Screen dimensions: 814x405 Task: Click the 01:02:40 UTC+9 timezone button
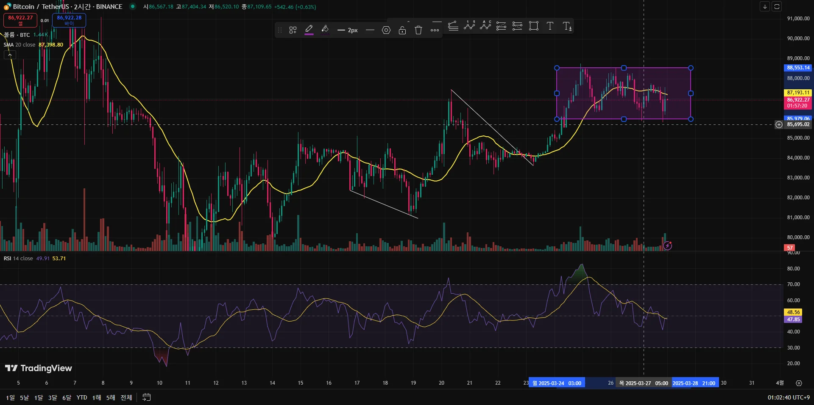(789, 397)
